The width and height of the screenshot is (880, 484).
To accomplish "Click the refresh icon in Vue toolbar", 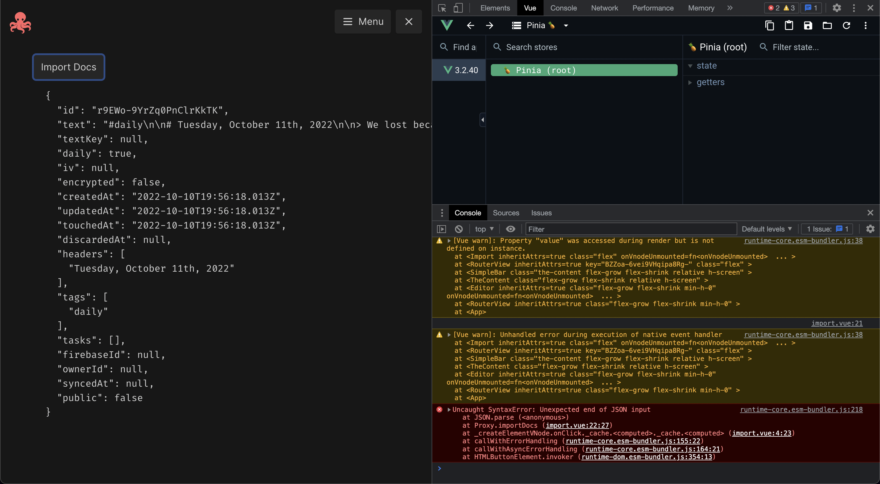I will [846, 25].
